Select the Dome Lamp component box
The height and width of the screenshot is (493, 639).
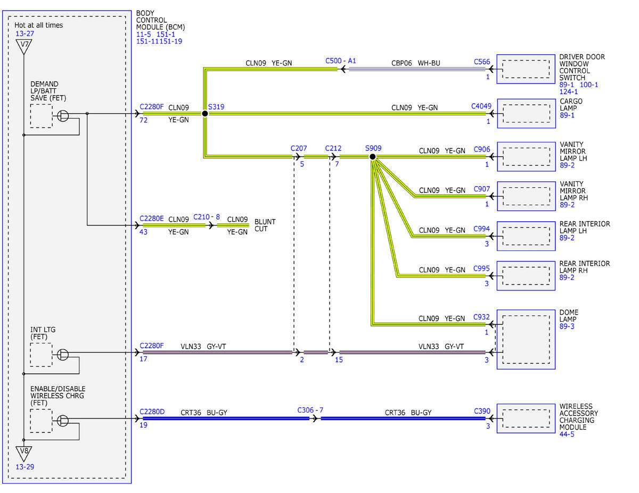click(x=526, y=339)
